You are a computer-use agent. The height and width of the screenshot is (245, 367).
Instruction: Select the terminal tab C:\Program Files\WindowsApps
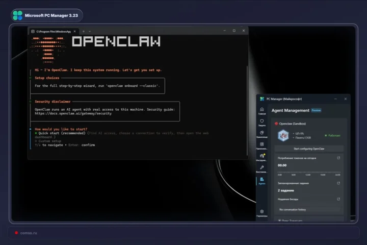(x=54, y=32)
